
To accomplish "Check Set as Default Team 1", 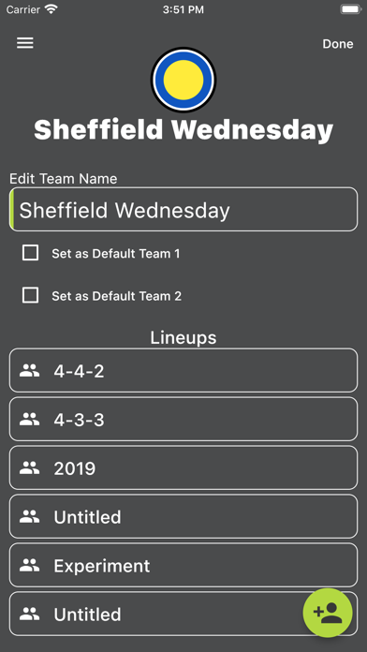I will click(30, 253).
